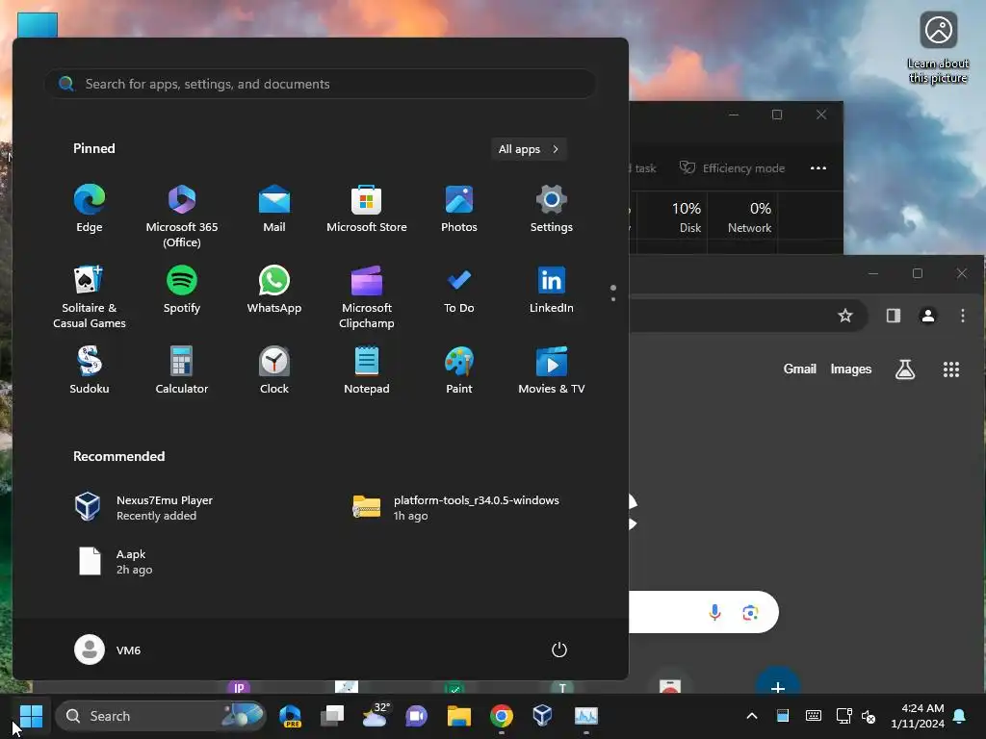Open Paint
Image resolution: width=986 pixels, height=739 pixels.
459,370
